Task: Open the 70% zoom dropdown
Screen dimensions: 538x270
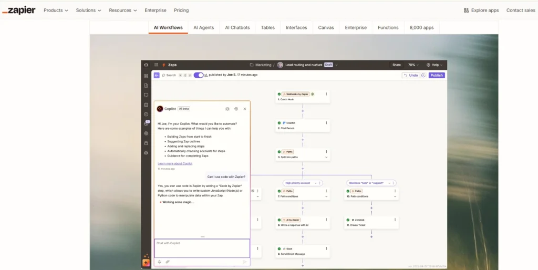Action: [x=413, y=65]
